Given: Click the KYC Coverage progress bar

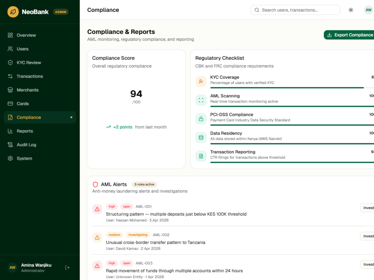Looking at the screenshot, I should pyautogui.click(x=292, y=88).
